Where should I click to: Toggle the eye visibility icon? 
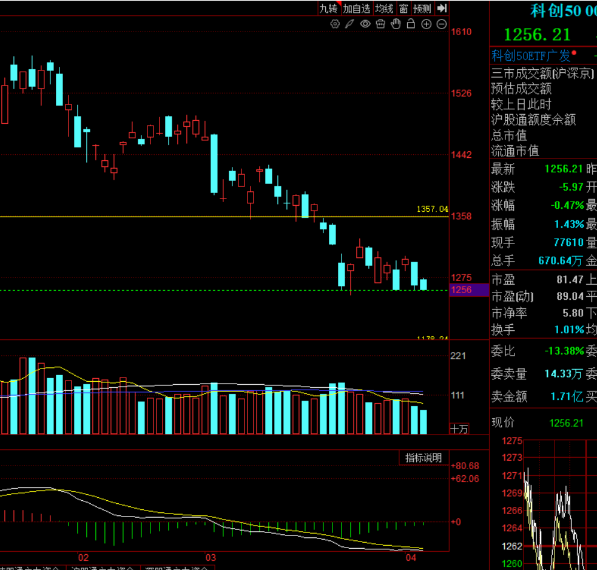(365, 24)
